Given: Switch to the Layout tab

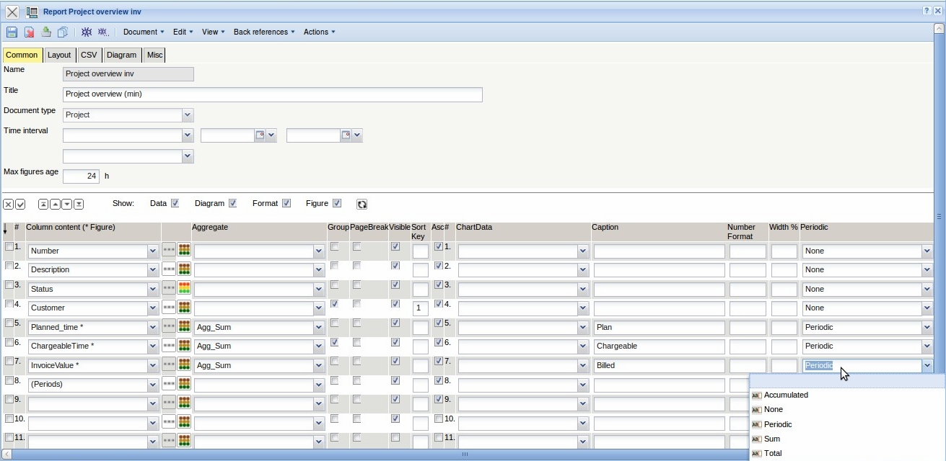Looking at the screenshot, I should point(59,55).
